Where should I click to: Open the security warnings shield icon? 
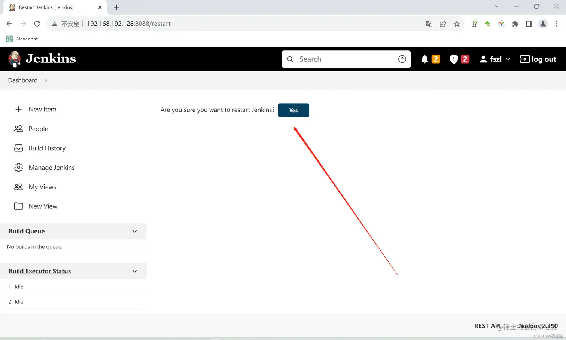click(454, 59)
